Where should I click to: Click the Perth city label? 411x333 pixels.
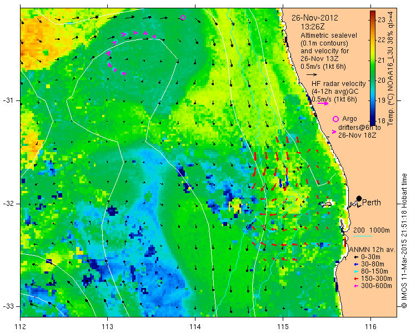click(x=372, y=202)
